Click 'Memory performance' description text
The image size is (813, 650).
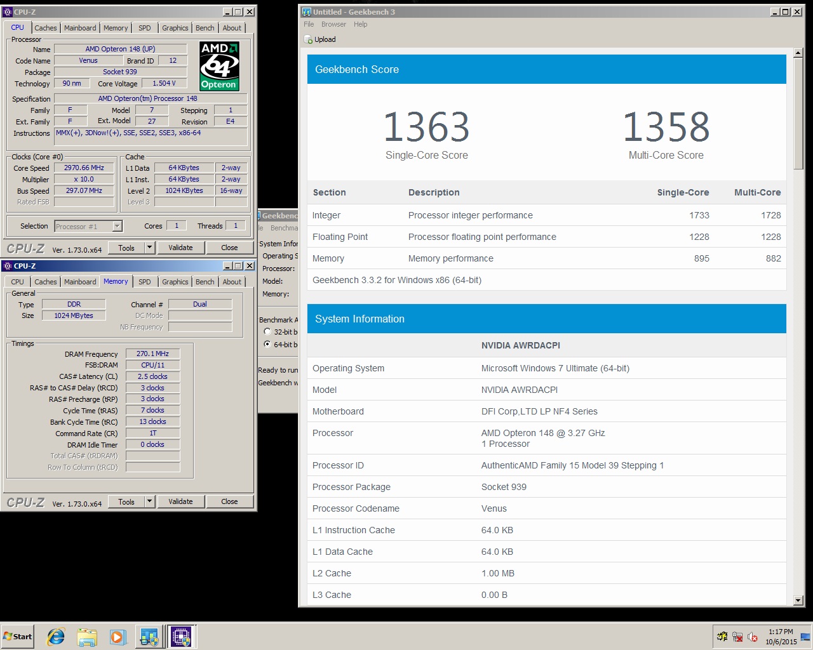coord(451,258)
